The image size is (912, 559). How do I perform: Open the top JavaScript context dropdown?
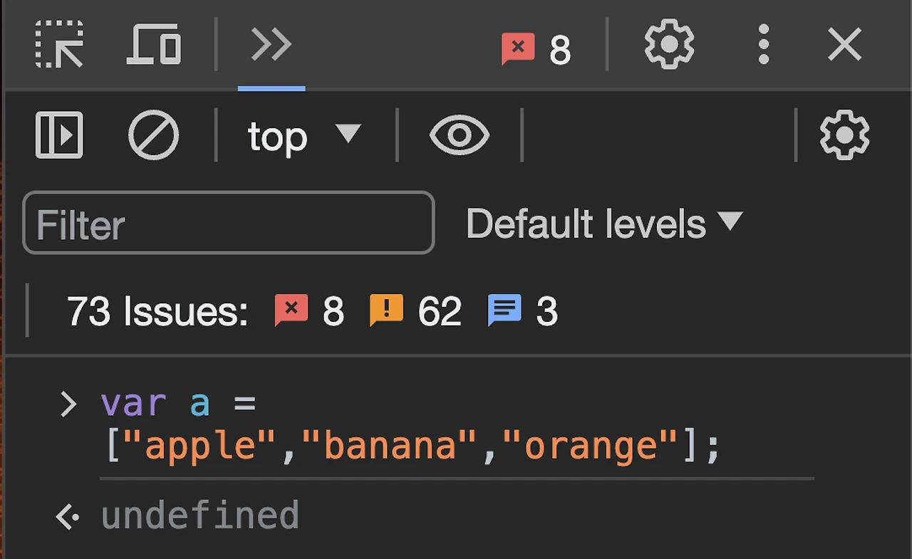304,136
